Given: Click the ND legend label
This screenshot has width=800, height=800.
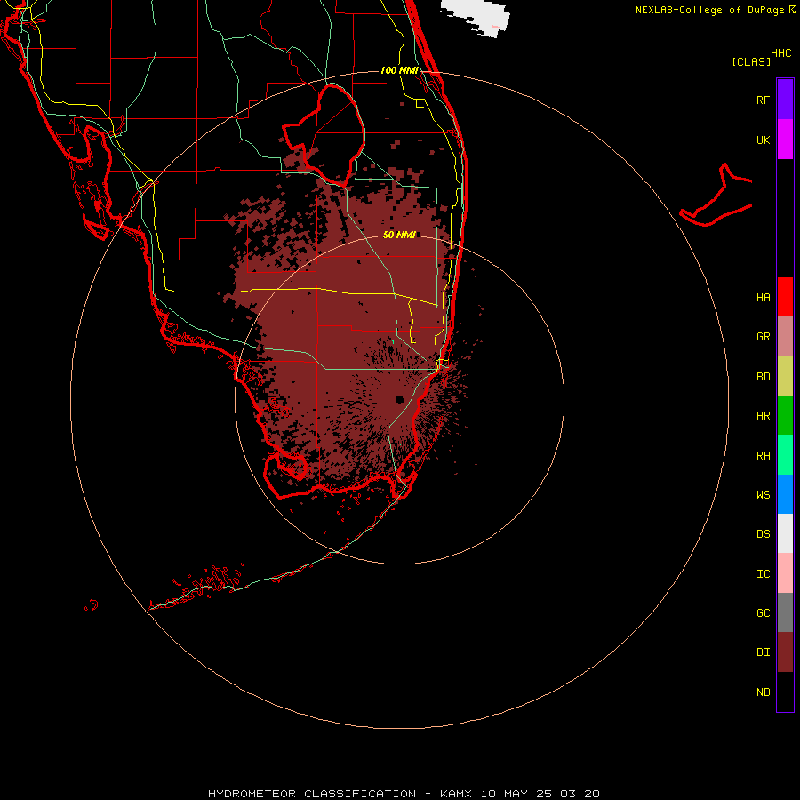Looking at the screenshot, I should [763, 692].
